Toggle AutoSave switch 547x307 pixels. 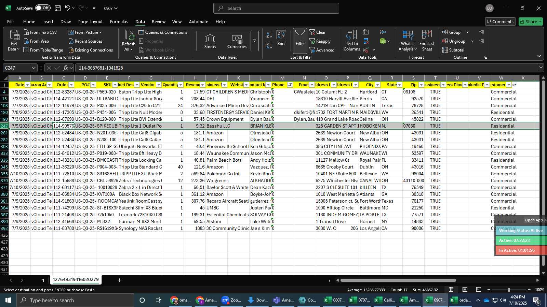(x=42, y=8)
